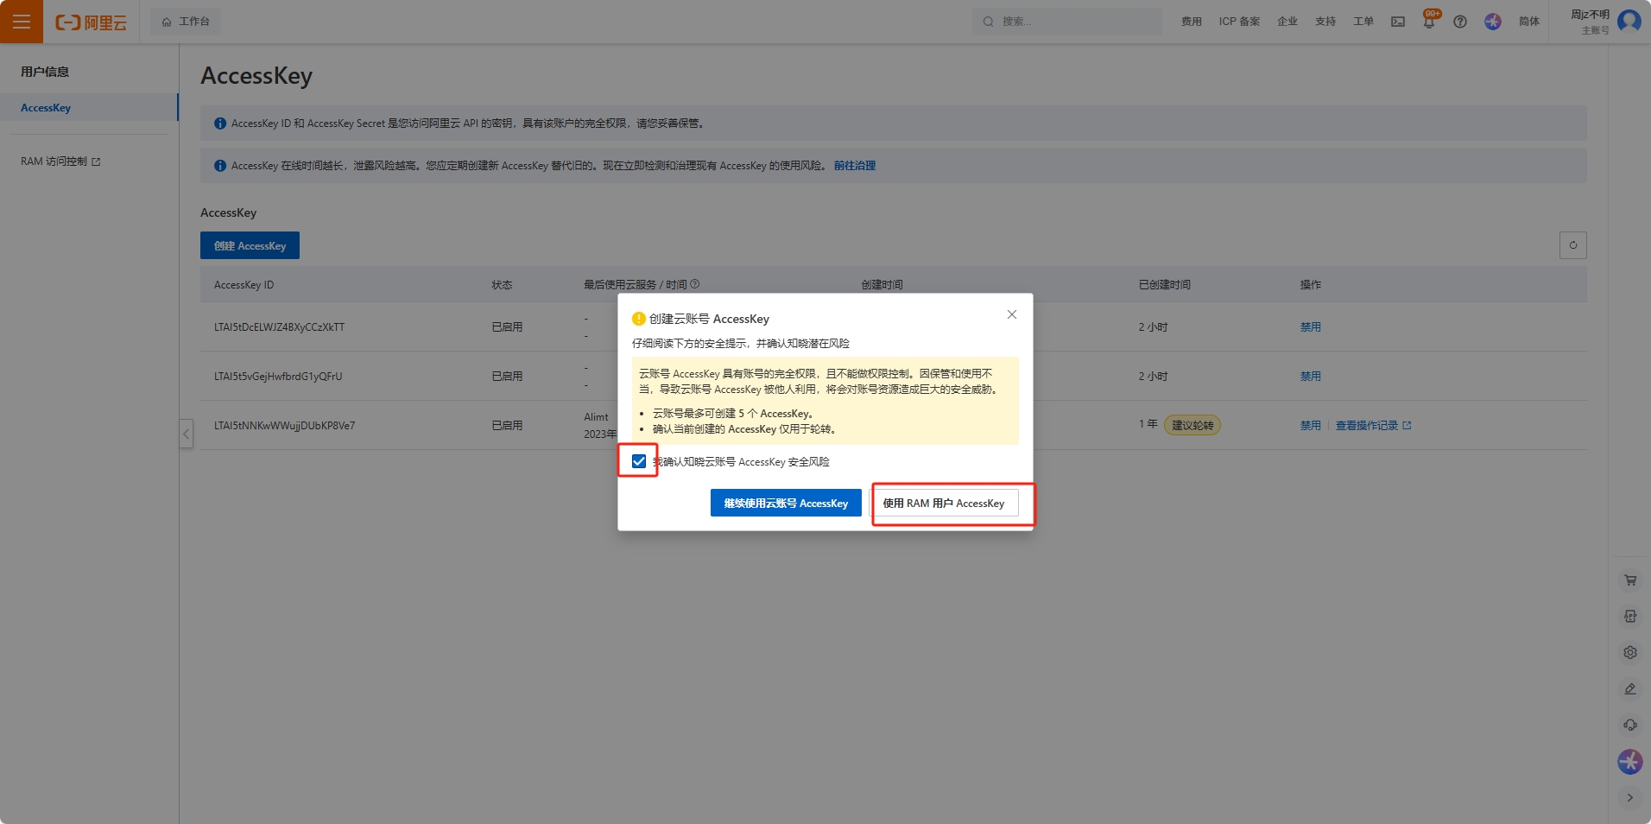Open the shopping cart in right sidebar
Screen dimensions: 1651x824
pyautogui.click(x=1630, y=580)
